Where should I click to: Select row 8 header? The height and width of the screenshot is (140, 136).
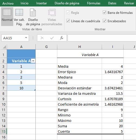4,93
